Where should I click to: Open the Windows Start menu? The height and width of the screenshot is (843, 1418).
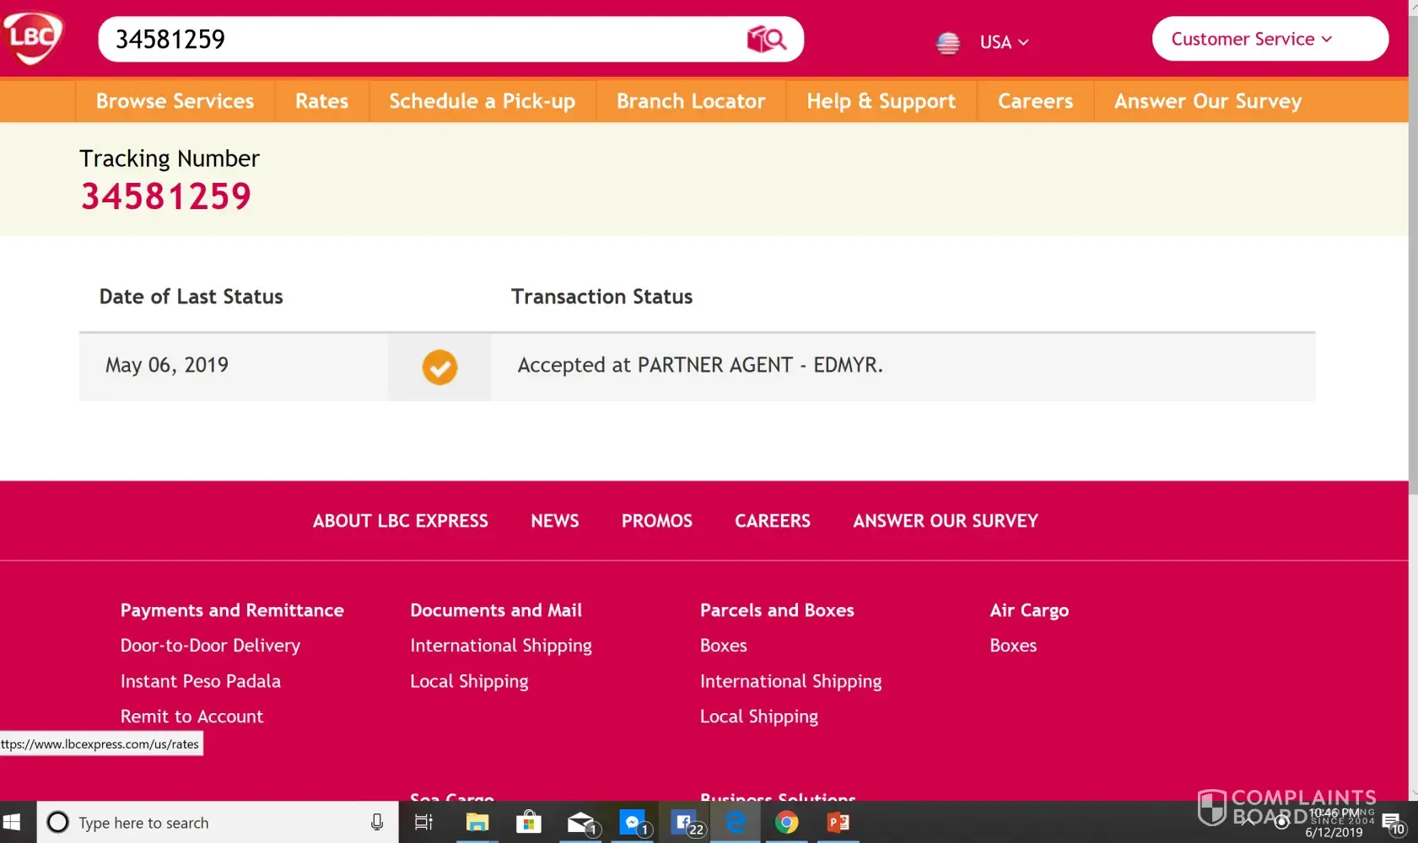click(12, 822)
